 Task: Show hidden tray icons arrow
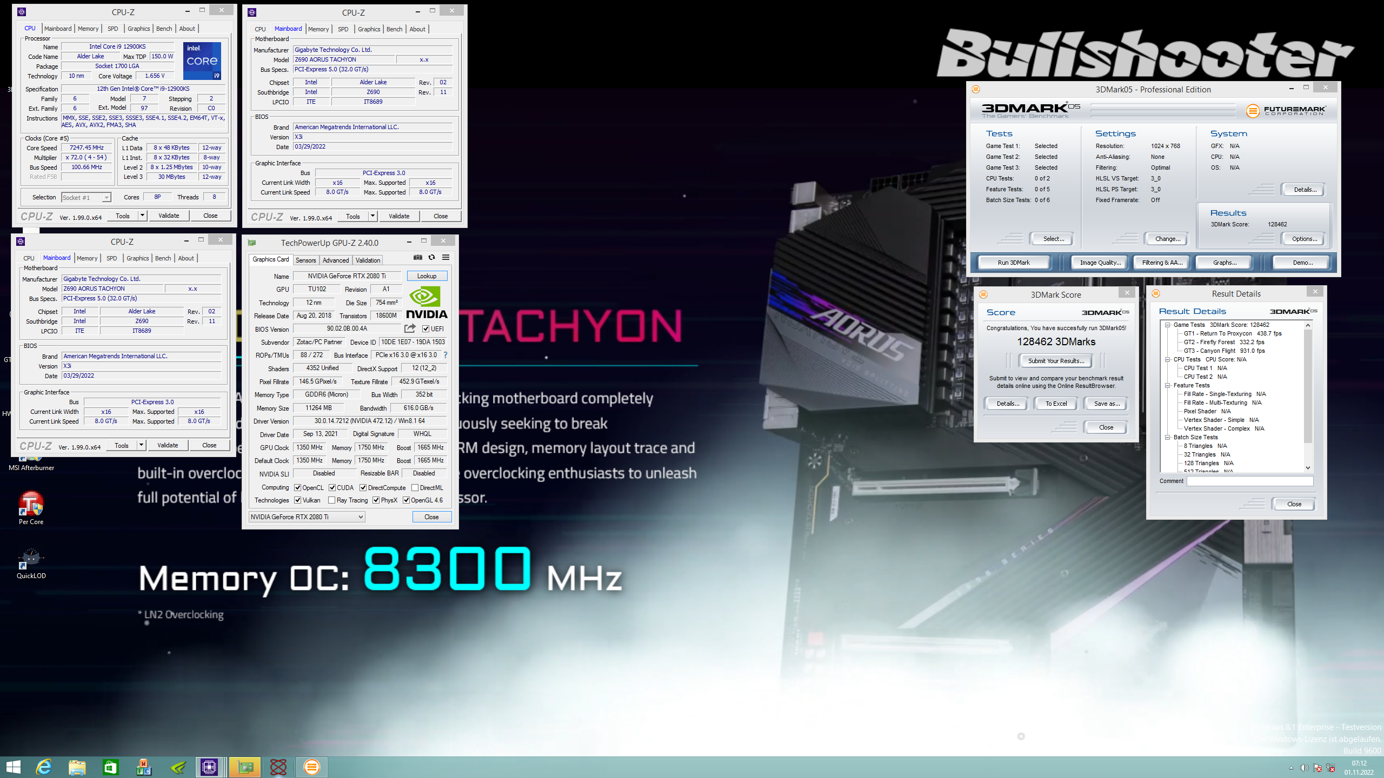pos(1291,768)
